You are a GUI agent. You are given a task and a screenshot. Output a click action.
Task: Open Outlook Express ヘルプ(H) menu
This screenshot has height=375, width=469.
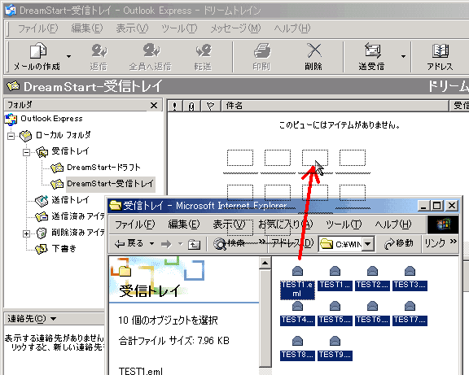(x=292, y=28)
